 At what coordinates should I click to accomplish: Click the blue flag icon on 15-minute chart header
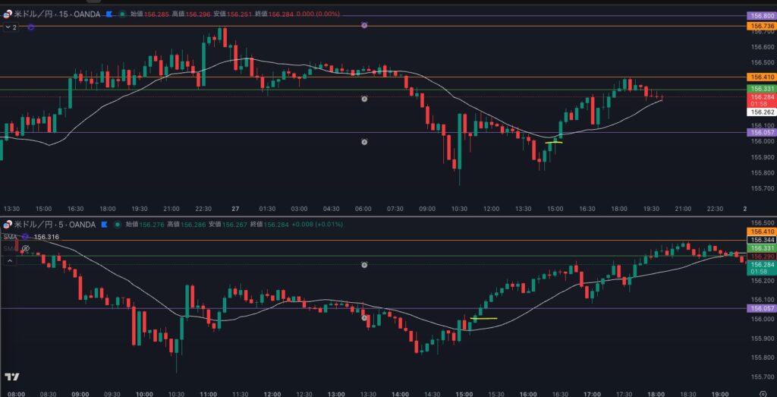[109, 14]
